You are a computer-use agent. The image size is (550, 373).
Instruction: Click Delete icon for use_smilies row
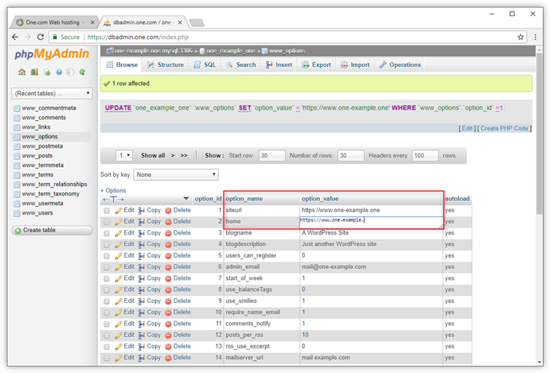point(168,301)
